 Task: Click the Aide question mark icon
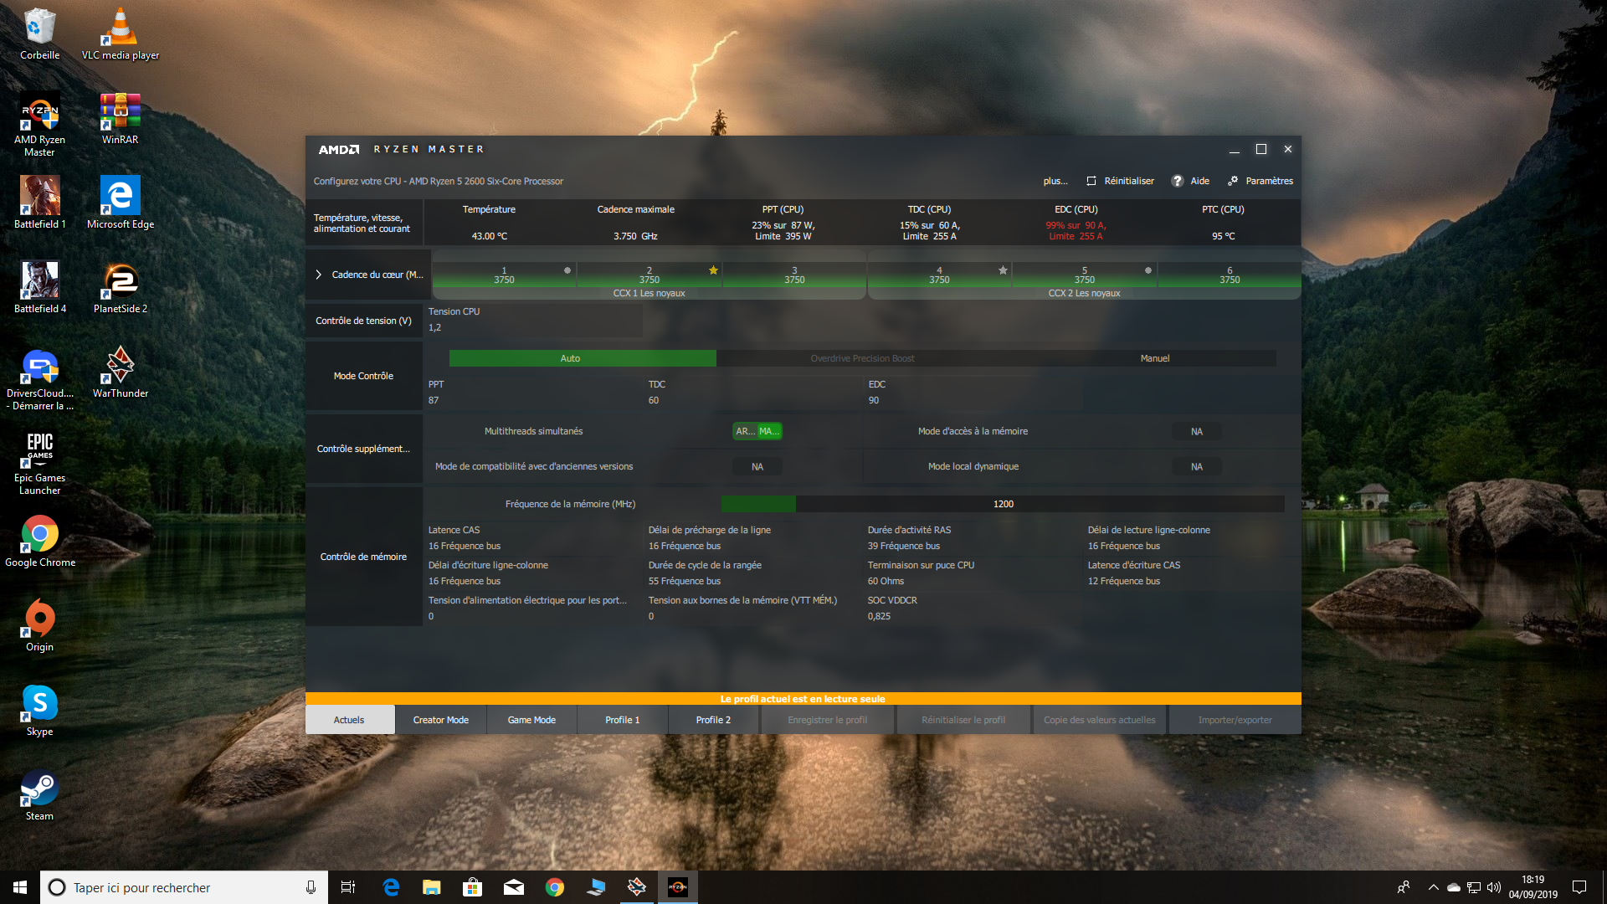[1178, 181]
